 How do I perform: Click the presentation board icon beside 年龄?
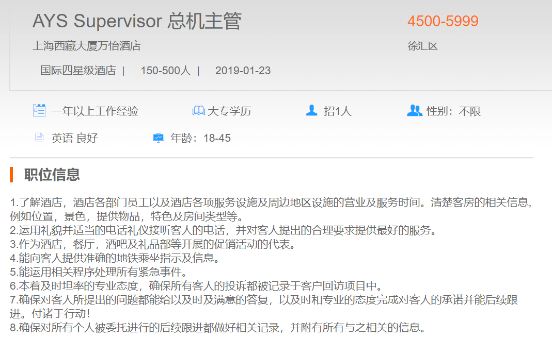coord(158,138)
